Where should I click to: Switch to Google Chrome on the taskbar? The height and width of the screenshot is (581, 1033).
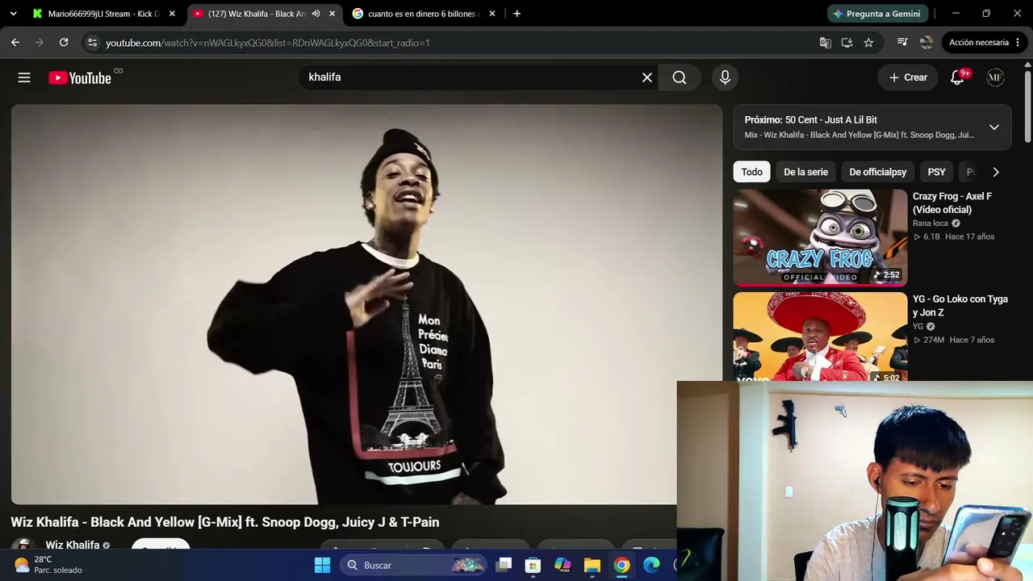click(x=621, y=565)
